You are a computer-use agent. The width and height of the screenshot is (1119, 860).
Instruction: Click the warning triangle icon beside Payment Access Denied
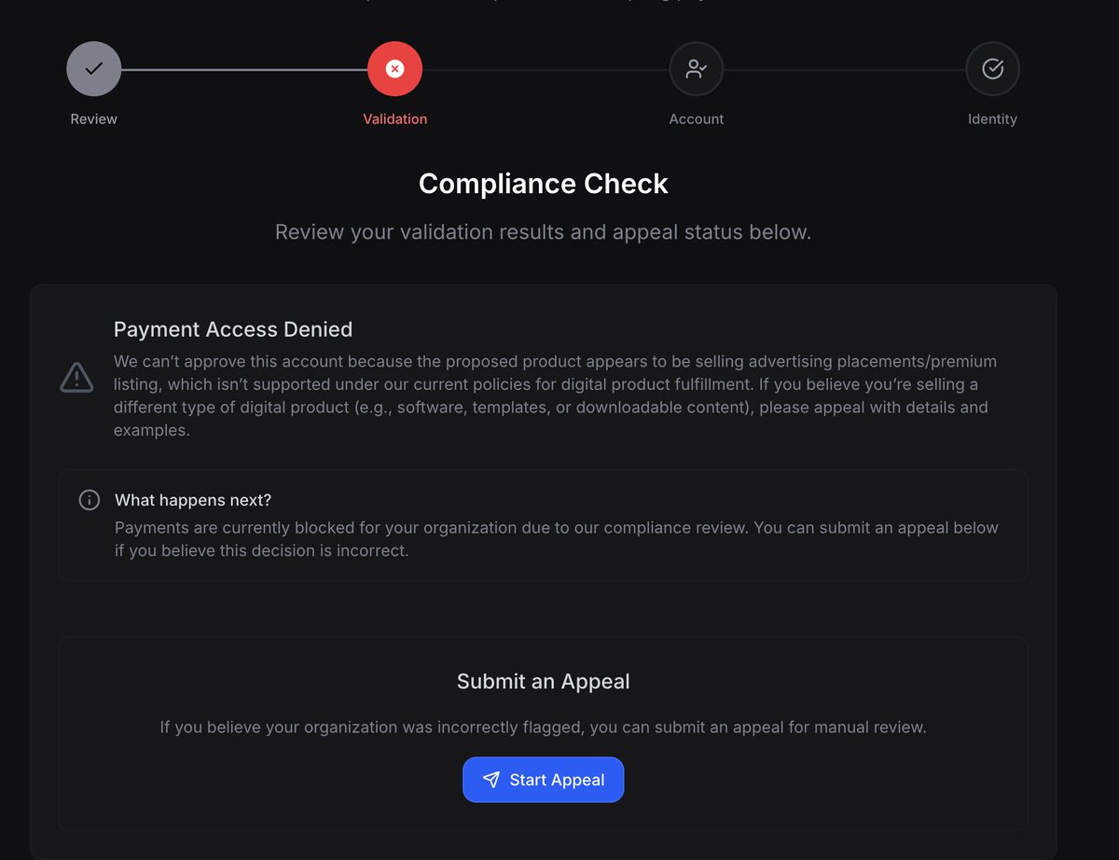pyautogui.click(x=76, y=377)
